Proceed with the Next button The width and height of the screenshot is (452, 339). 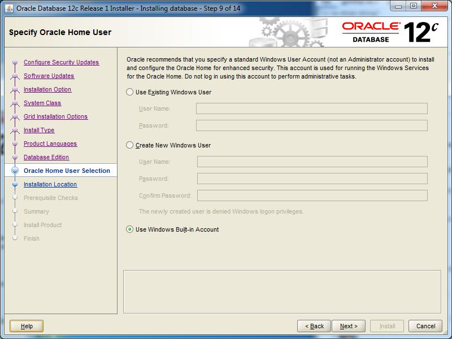click(349, 326)
